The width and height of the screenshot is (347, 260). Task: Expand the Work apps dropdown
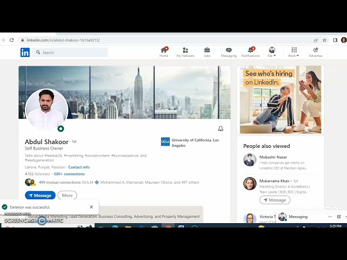(293, 53)
